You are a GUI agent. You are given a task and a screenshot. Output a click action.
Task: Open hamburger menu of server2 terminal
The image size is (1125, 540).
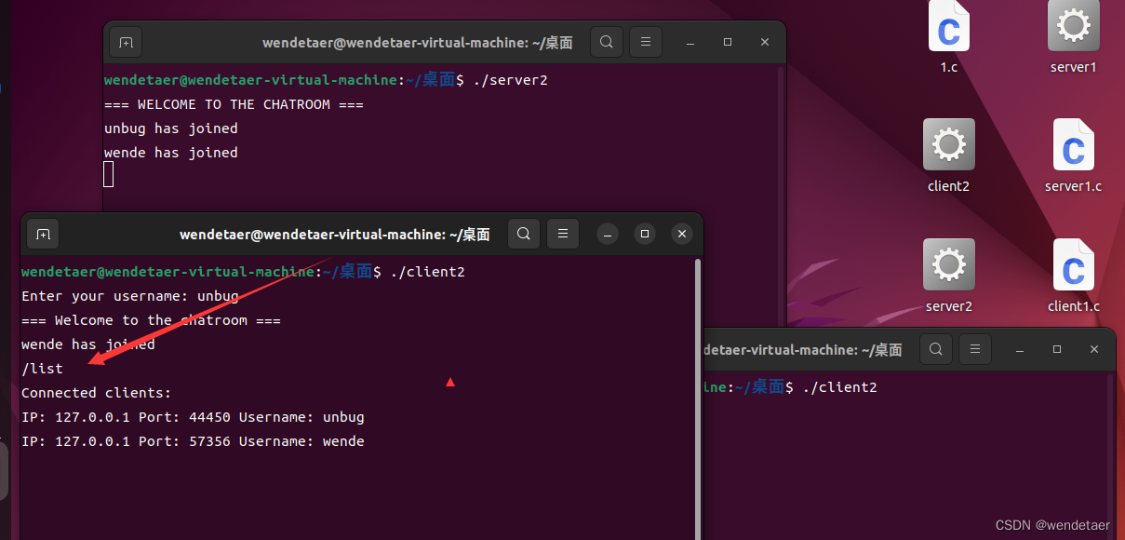(x=645, y=42)
